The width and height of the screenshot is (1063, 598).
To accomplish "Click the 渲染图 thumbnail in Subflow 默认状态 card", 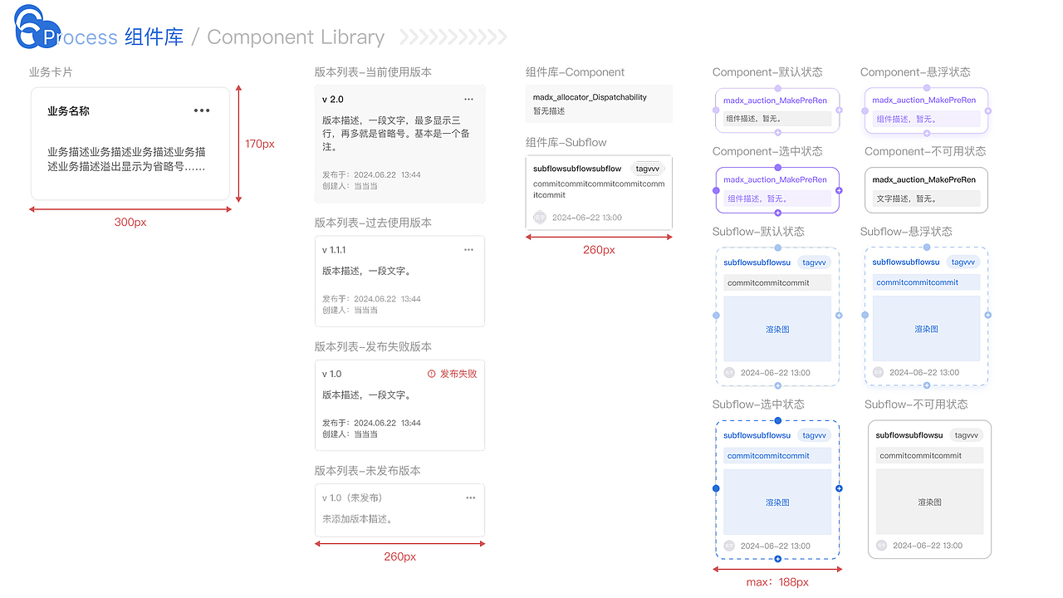I will (x=777, y=329).
